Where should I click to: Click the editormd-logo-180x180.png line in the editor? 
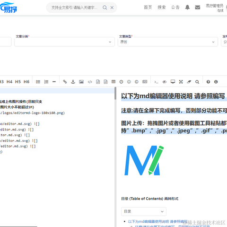pos(32,113)
